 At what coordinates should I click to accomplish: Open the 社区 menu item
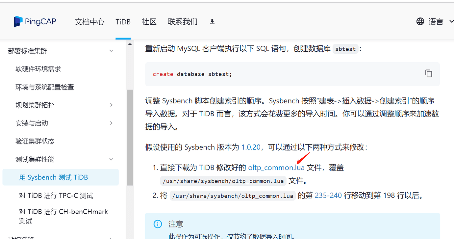(x=149, y=22)
